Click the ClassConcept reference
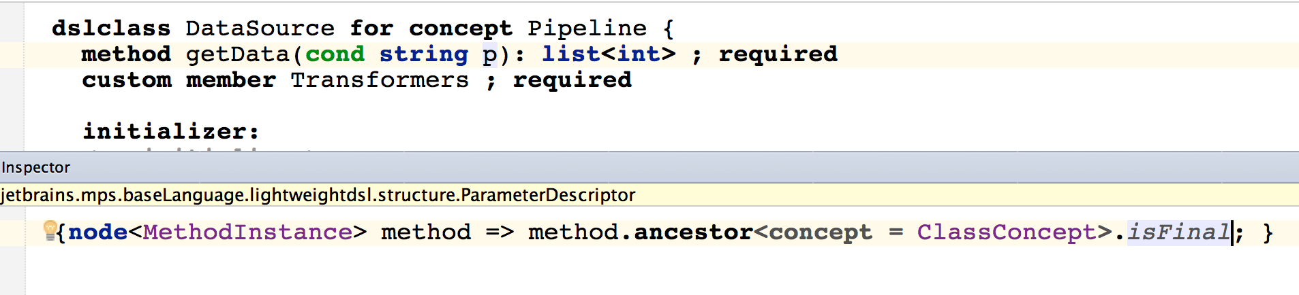 (1007, 232)
